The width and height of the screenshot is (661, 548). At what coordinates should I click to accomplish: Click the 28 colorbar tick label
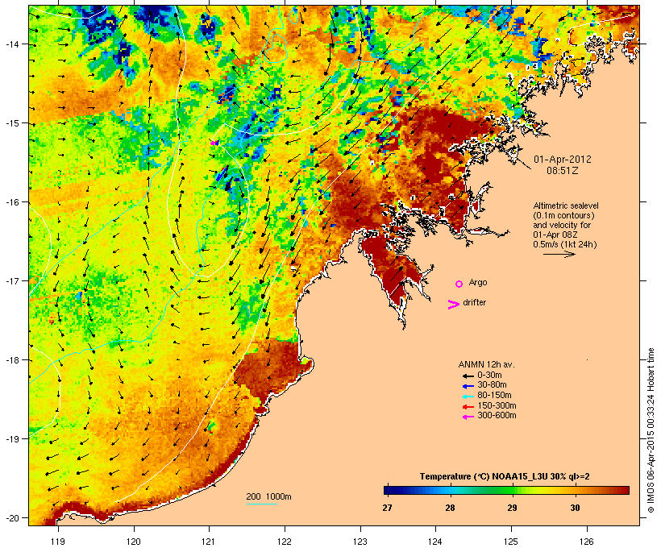pos(450,508)
